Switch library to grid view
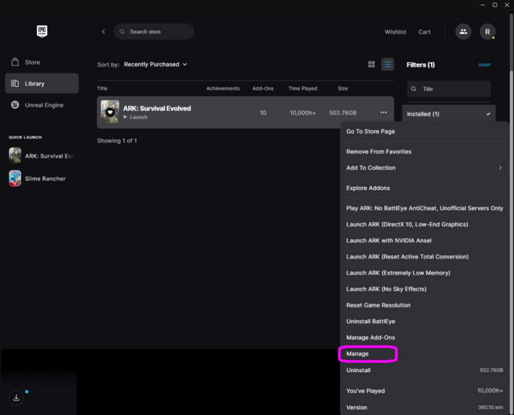The height and width of the screenshot is (415, 514). pyautogui.click(x=371, y=64)
